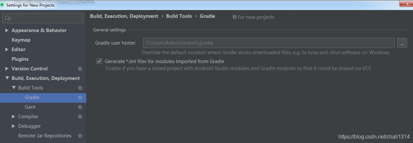Click the per-project icon beside Version Control

pos(80,69)
